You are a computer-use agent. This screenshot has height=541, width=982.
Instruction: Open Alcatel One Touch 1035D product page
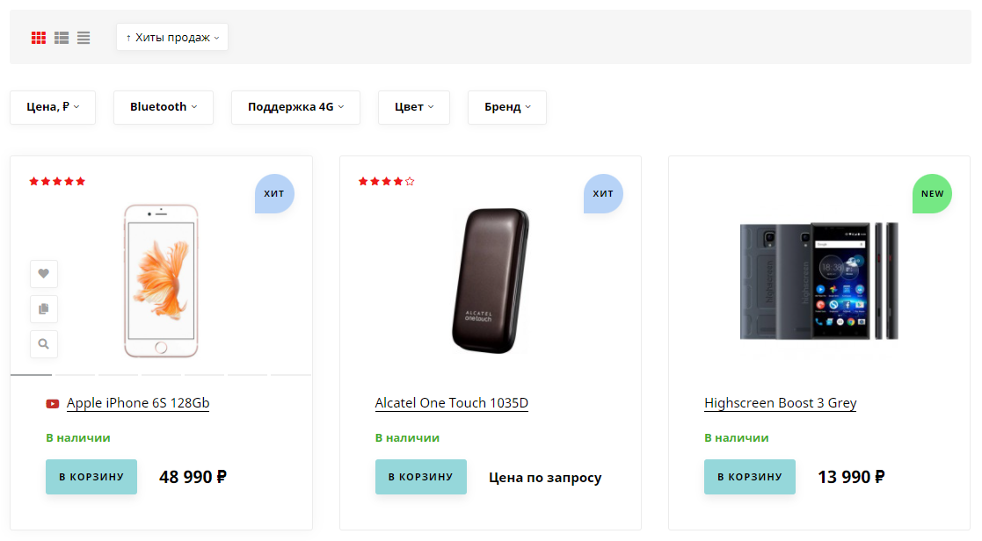point(451,403)
